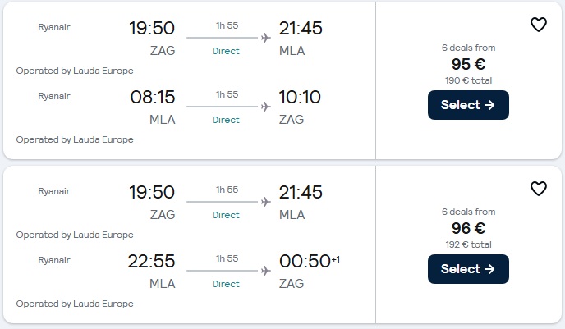Screen dimensions: 565x329
Task: Click the plane icon on the 08:15 flight
Action: tap(265, 107)
